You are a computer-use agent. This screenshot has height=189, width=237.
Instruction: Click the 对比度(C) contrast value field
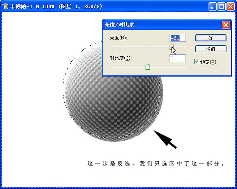click(x=178, y=58)
